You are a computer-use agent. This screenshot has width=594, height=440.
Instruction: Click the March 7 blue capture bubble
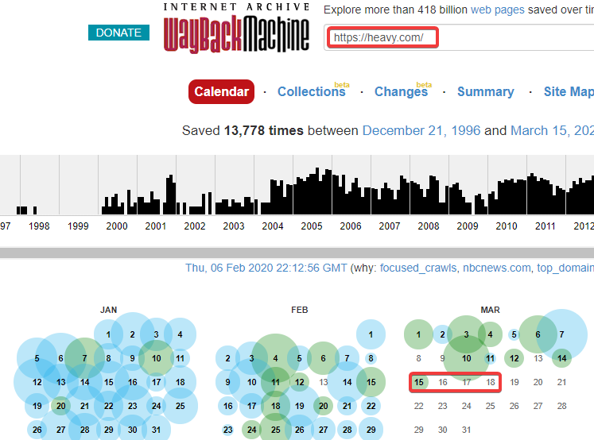coord(561,334)
